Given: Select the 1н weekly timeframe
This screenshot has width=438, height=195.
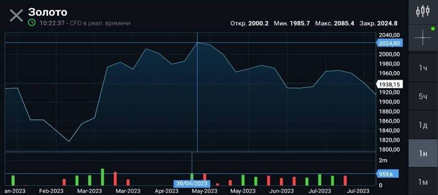Looking at the screenshot, I should point(423,154).
